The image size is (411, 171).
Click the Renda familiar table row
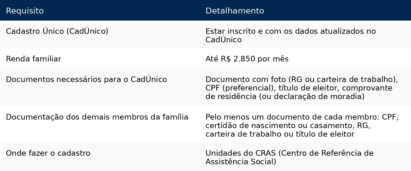[x=206, y=59]
